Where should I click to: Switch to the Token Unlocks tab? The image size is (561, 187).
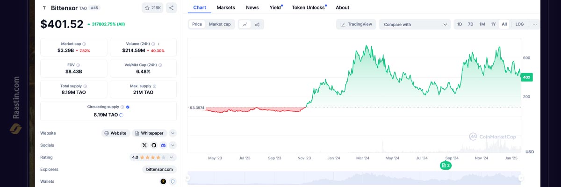point(308,7)
